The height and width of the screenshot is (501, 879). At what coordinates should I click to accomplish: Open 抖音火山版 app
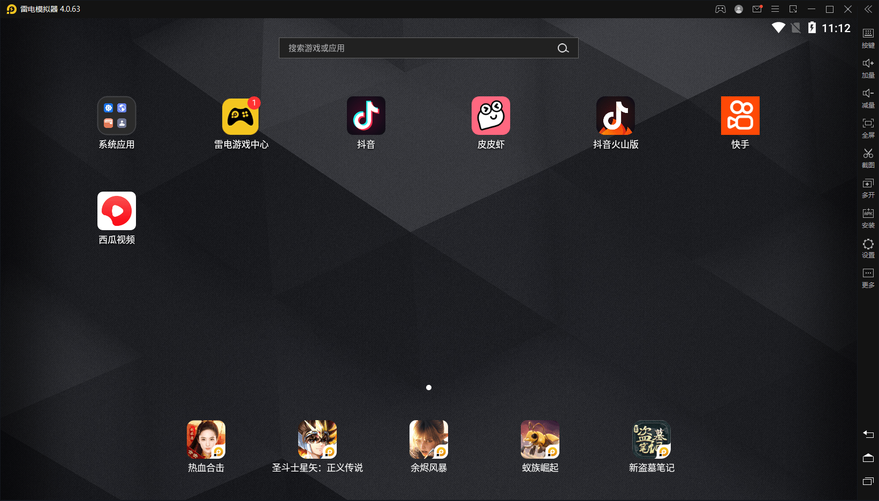pyautogui.click(x=616, y=116)
